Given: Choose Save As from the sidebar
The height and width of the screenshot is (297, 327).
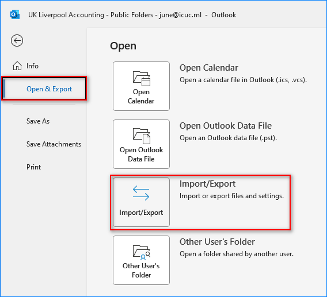Looking at the screenshot, I should [38, 121].
